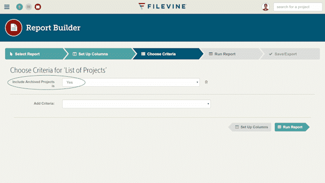Open the hamburger menu
This screenshot has width=325, height=183.
click(7, 7)
